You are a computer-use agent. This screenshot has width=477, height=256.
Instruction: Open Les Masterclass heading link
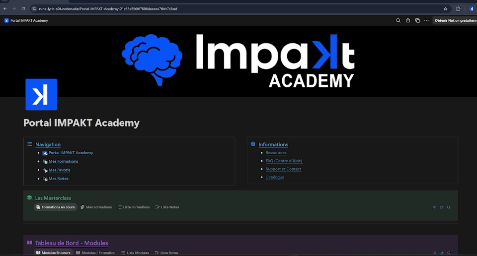(x=53, y=198)
